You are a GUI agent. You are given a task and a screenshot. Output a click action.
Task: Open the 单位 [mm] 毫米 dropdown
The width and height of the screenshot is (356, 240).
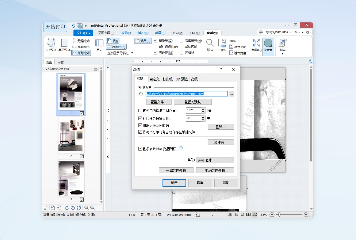point(215,160)
